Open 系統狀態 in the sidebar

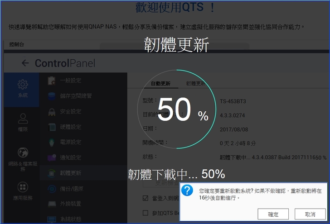click(70, 219)
